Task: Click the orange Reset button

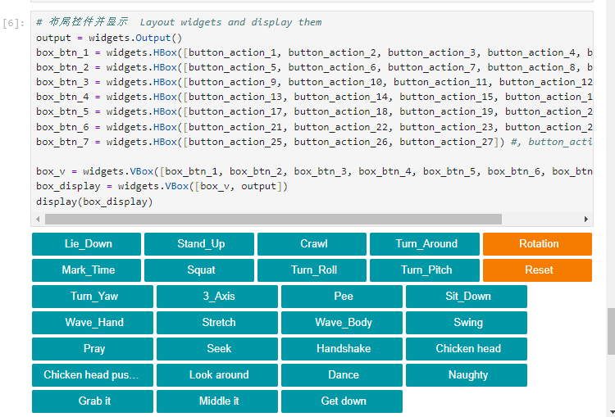Action: [537, 270]
